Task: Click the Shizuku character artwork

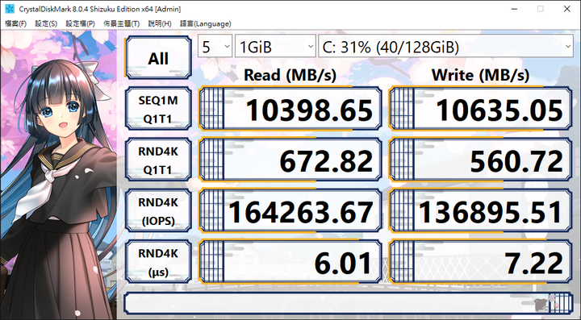Action: pos(58,175)
